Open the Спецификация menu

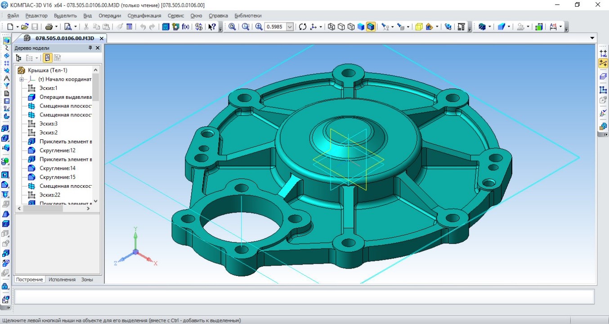pyautogui.click(x=144, y=15)
